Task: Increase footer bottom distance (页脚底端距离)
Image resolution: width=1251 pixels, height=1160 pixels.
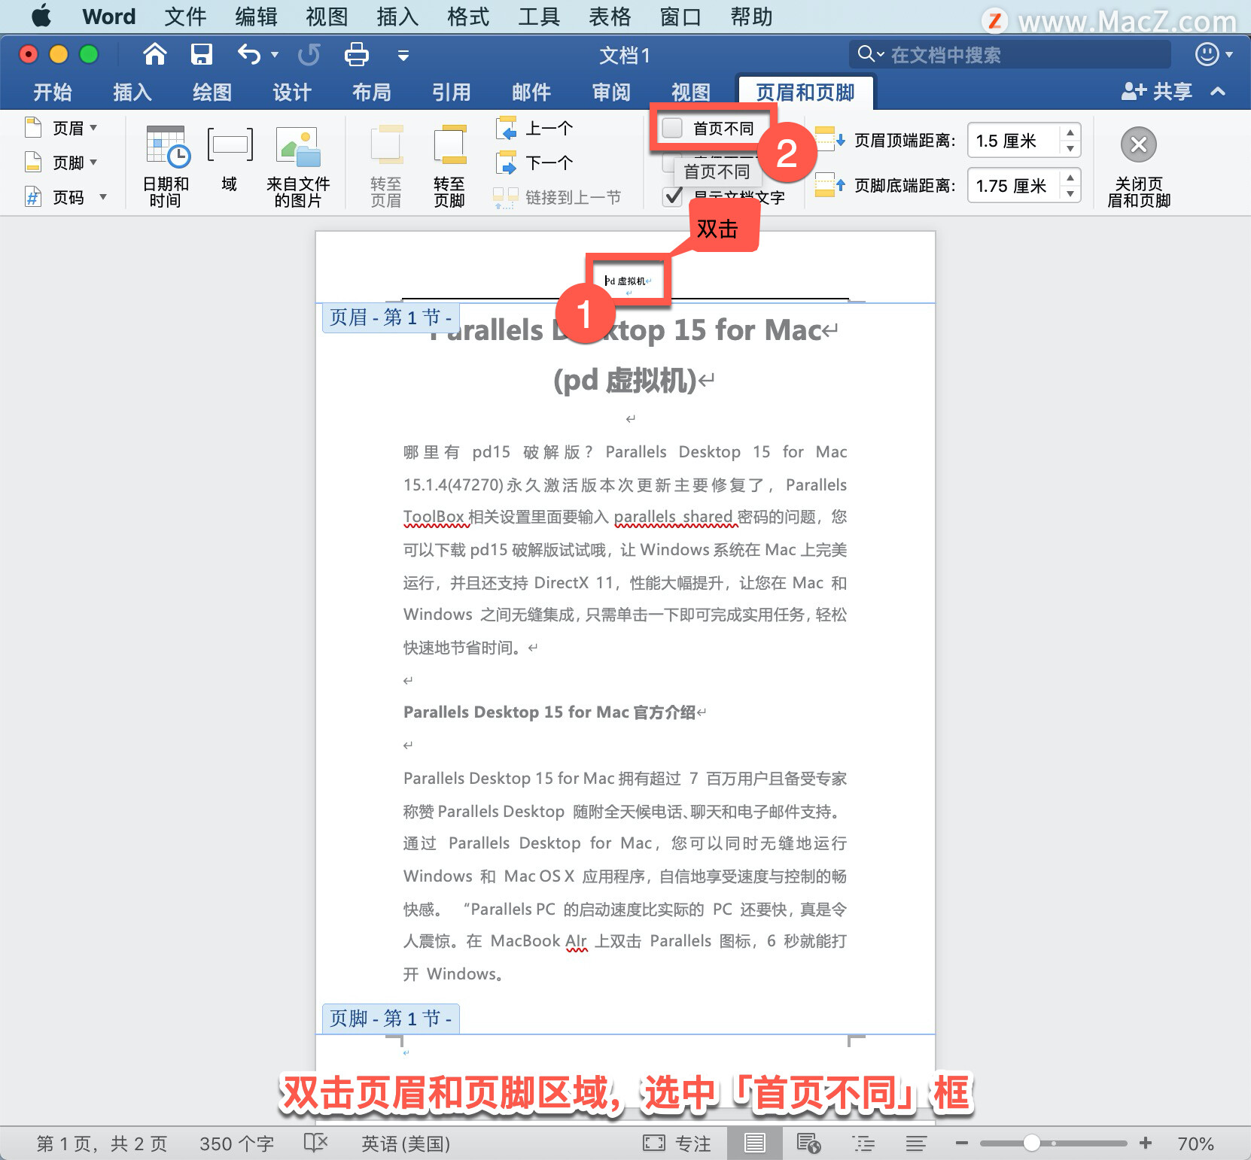Action: (1070, 178)
